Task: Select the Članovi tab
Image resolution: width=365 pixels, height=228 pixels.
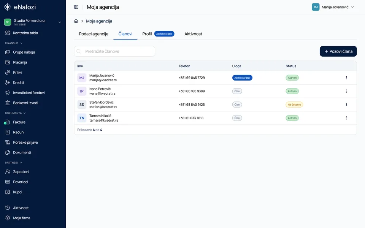Action: tap(125, 34)
